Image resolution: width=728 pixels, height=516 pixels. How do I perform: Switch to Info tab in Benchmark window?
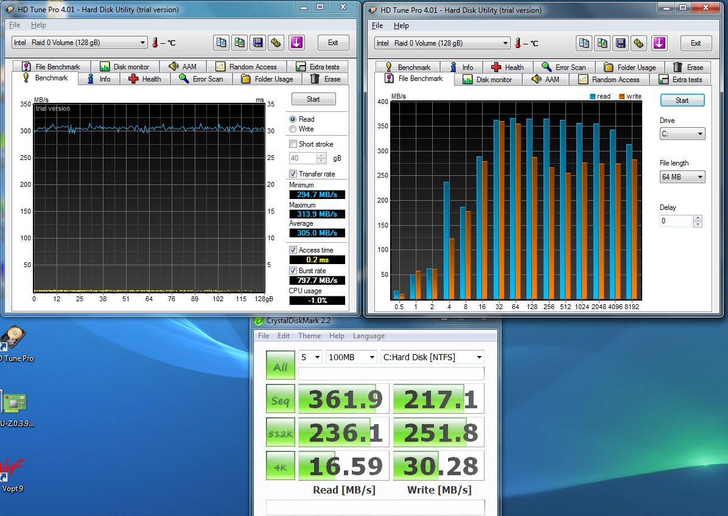click(99, 79)
